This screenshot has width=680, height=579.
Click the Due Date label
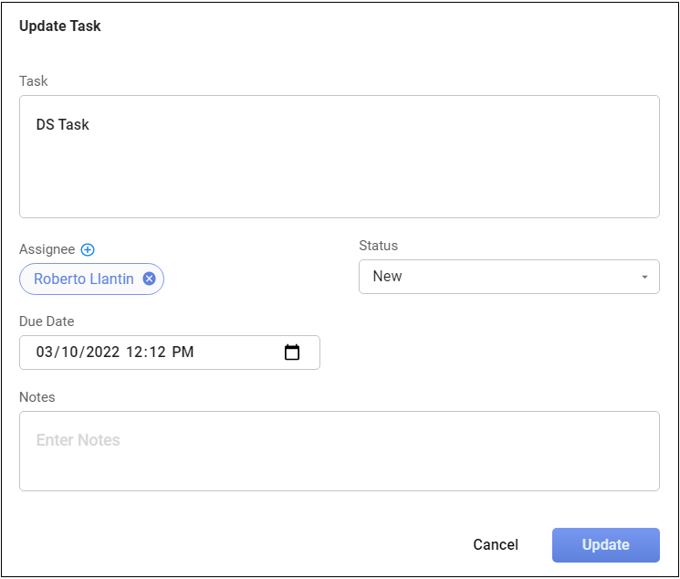click(47, 321)
